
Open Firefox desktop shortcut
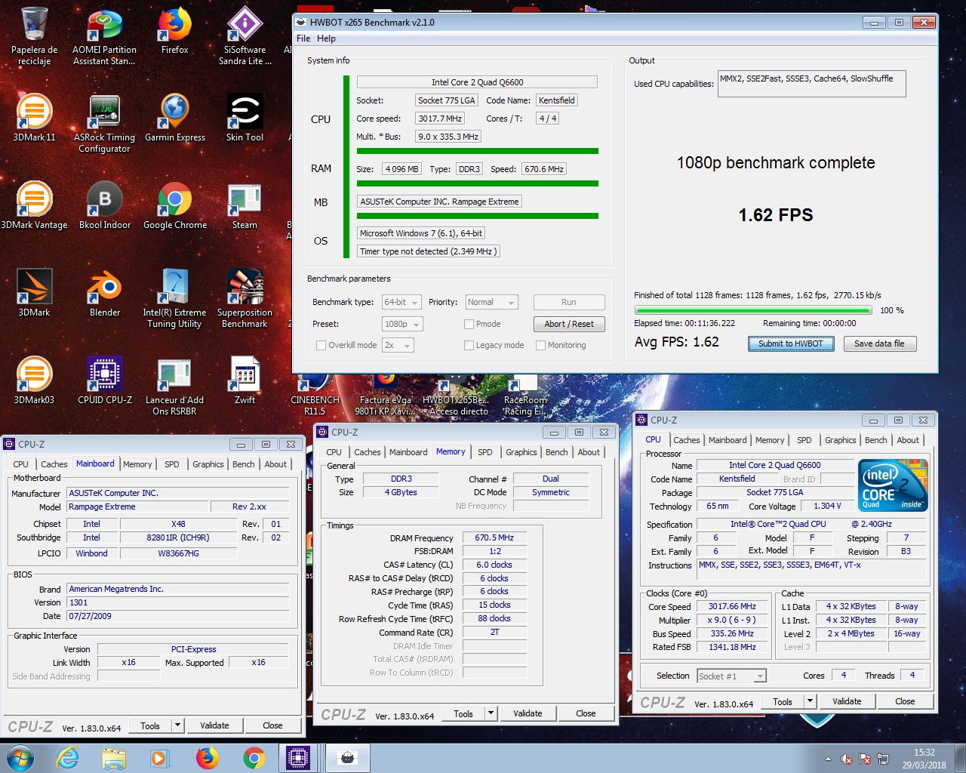click(174, 32)
